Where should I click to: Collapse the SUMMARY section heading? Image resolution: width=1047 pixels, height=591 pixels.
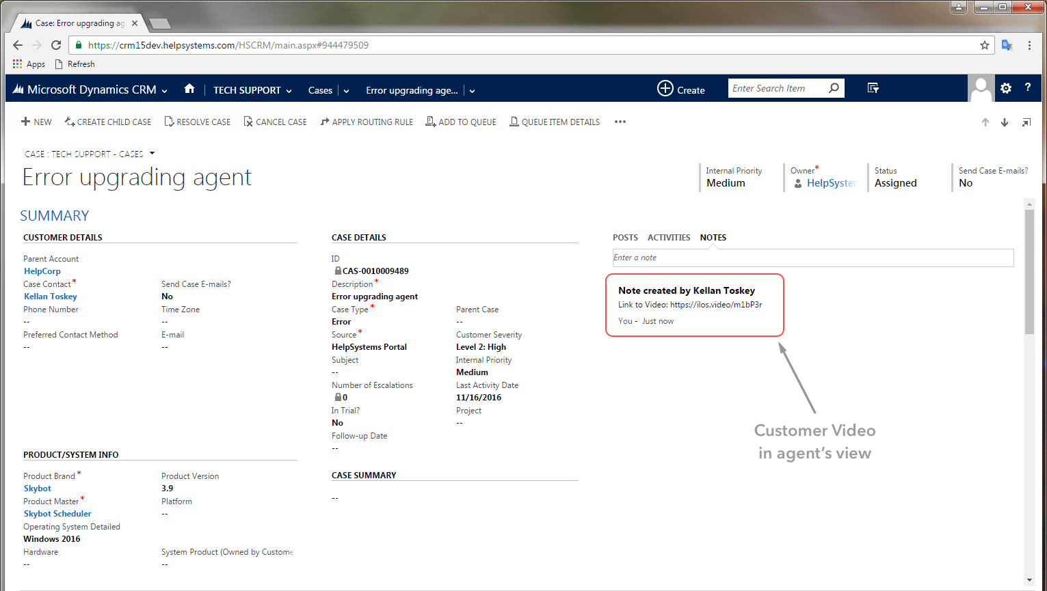click(x=55, y=216)
